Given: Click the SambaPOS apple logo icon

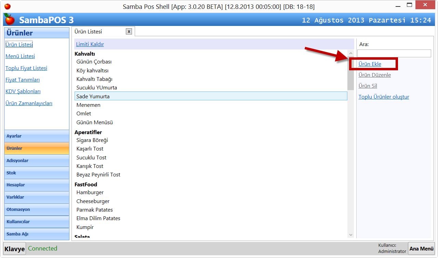Looking at the screenshot, I should (x=10, y=20).
